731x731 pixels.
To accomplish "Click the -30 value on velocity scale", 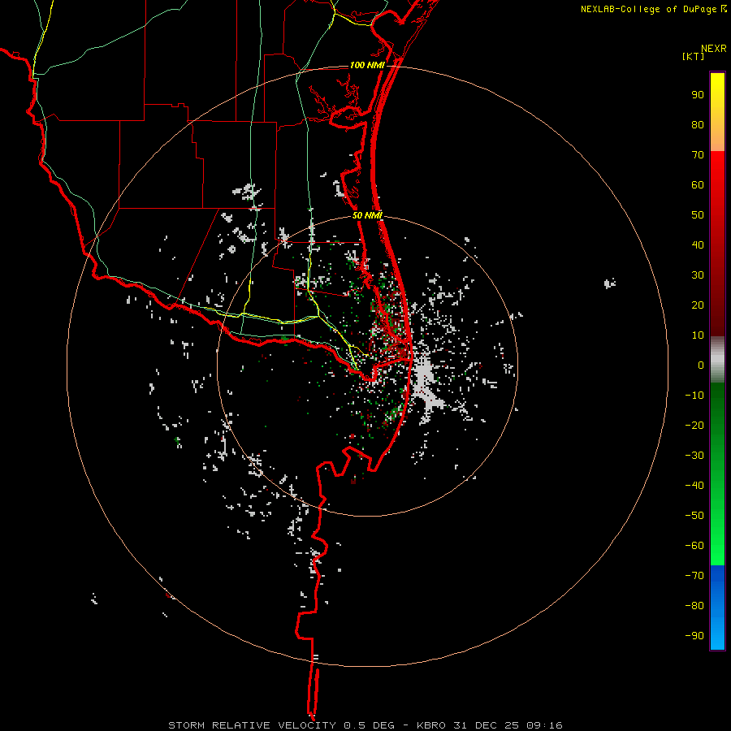I will coord(694,456).
